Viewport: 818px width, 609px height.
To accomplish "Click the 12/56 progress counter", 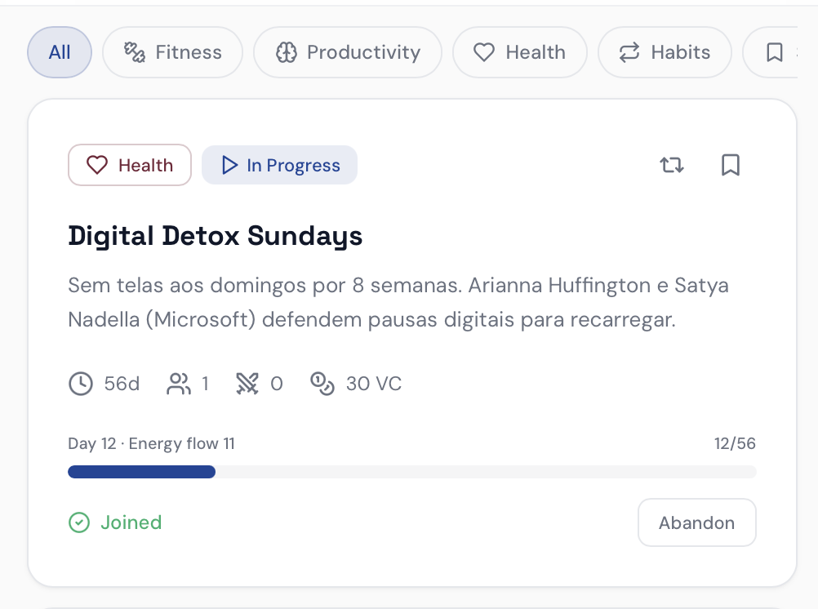I will click(x=735, y=443).
